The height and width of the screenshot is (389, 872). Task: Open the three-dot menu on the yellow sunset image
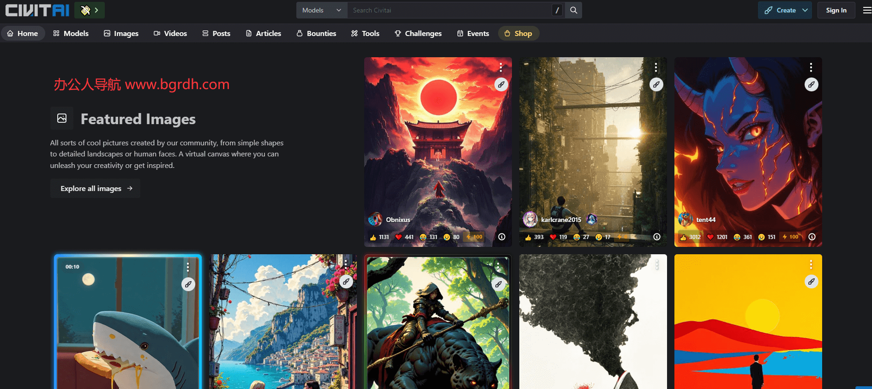pyautogui.click(x=811, y=264)
